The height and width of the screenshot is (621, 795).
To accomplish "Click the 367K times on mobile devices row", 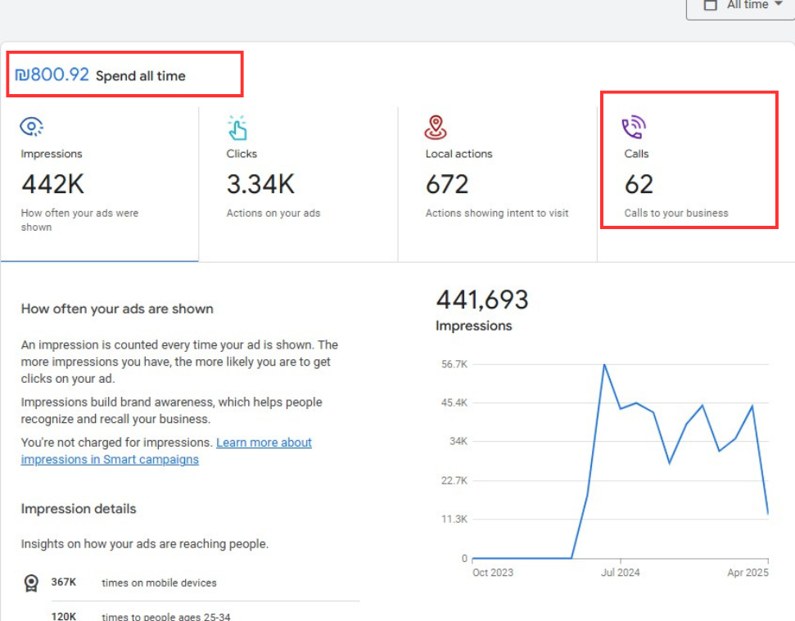I will pyautogui.click(x=192, y=583).
